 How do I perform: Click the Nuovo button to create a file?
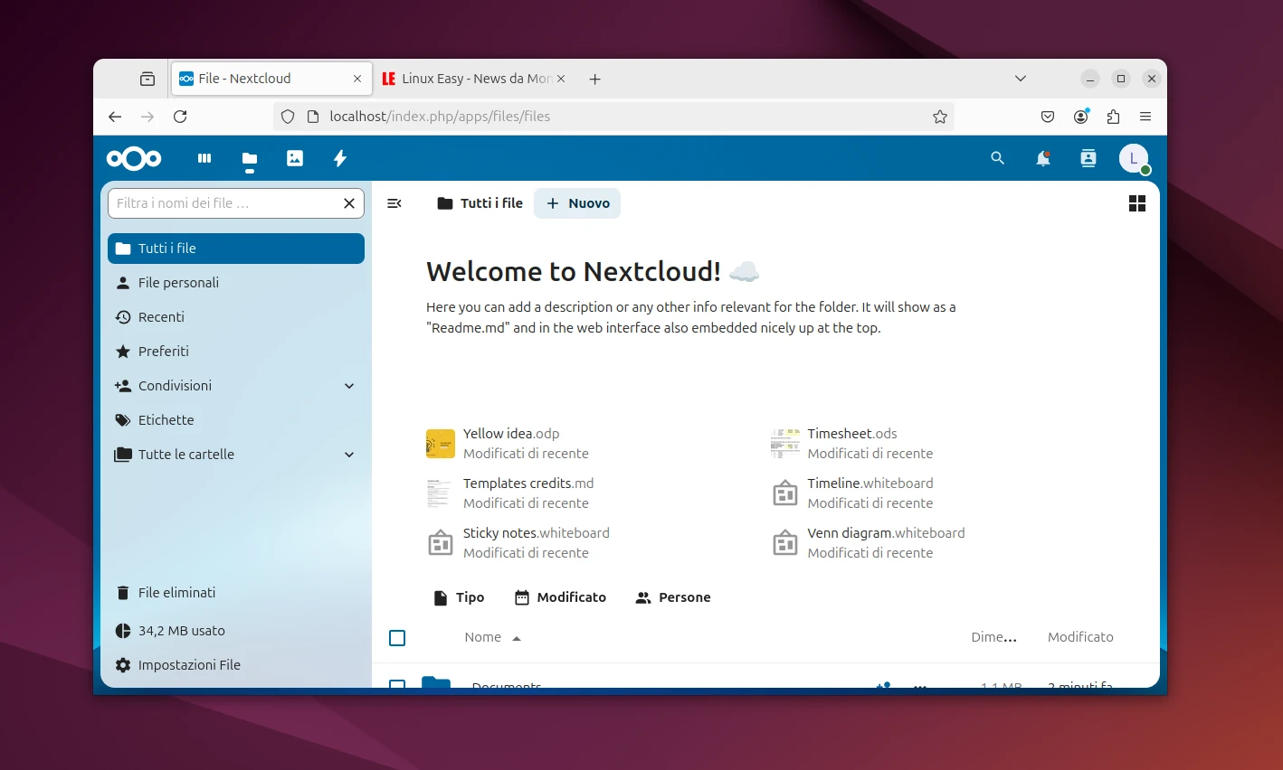click(576, 203)
